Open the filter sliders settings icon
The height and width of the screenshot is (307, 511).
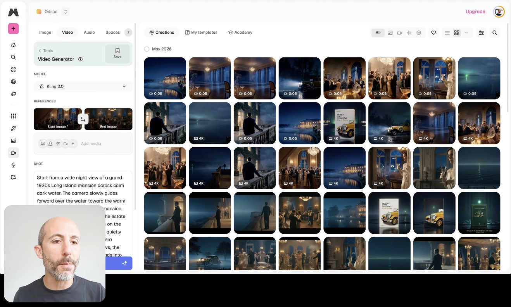click(x=481, y=33)
